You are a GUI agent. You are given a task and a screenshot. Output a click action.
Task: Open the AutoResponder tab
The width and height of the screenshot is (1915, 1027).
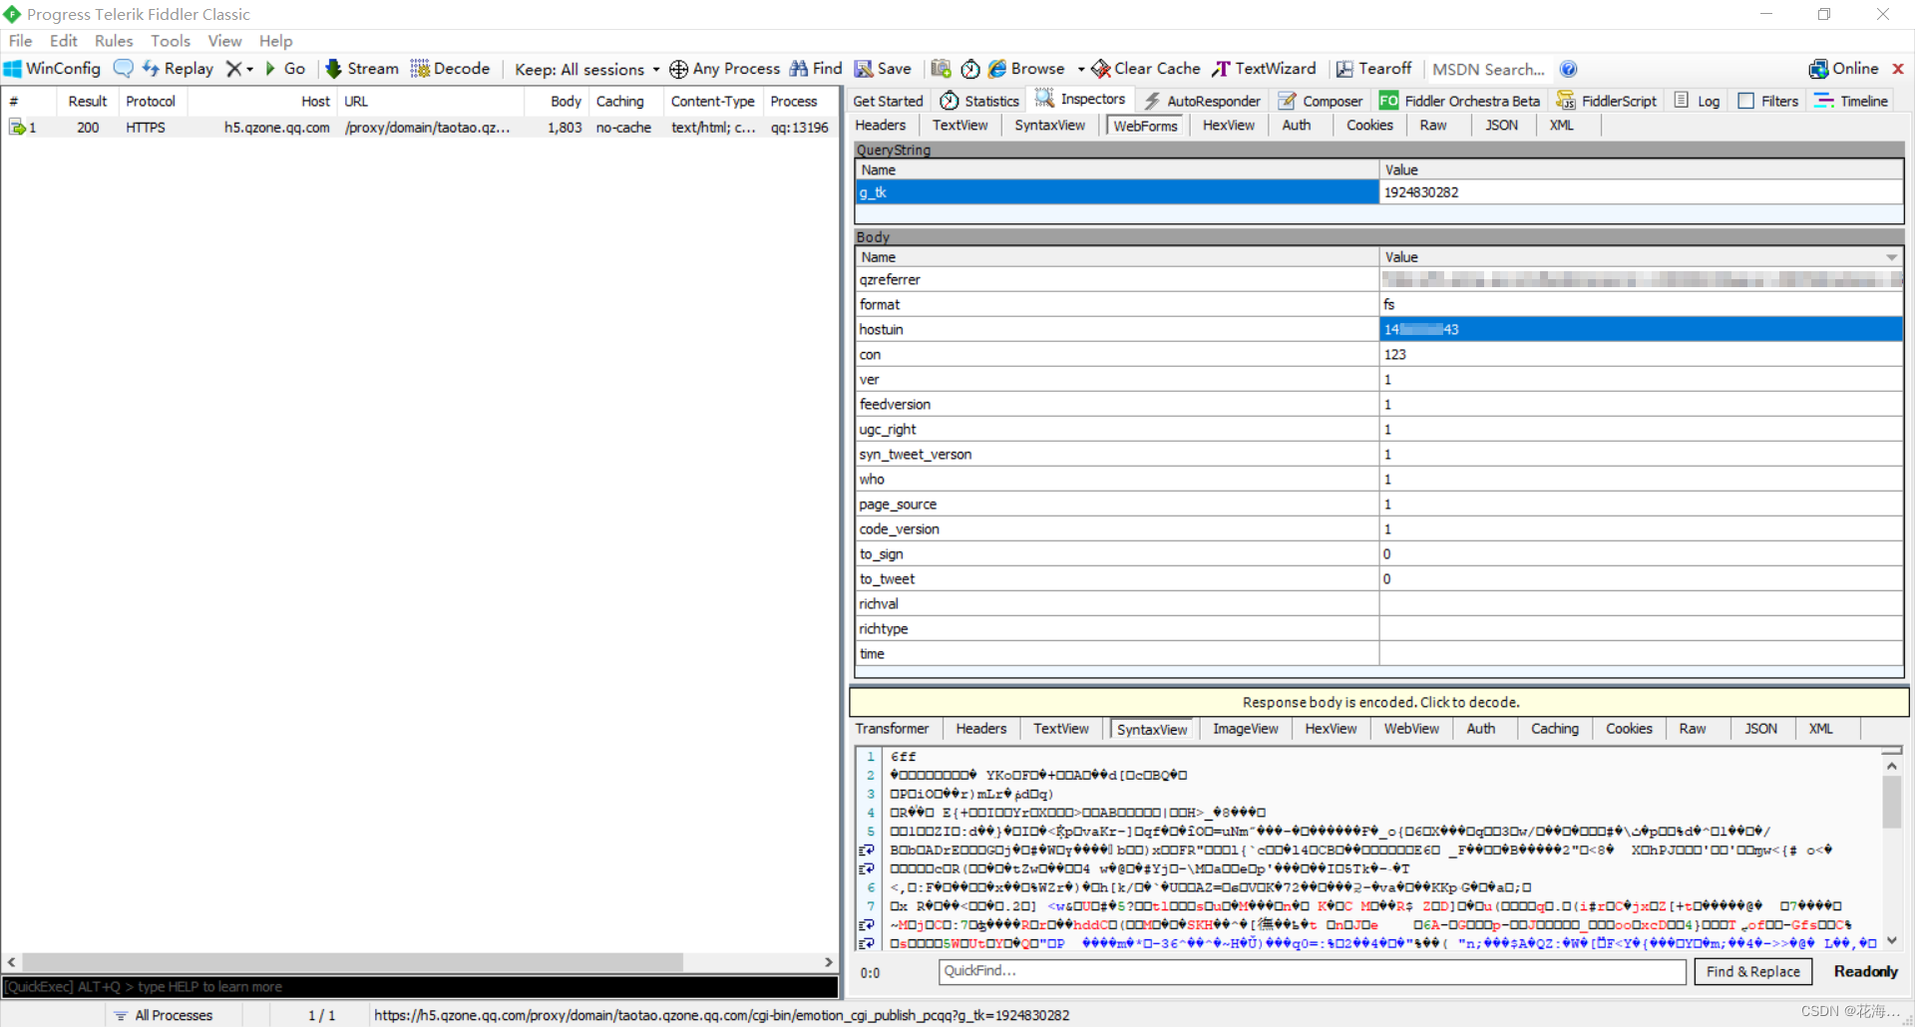[1202, 101]
